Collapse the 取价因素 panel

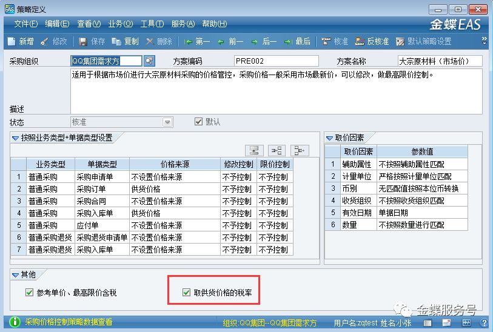pyautogui.click(x=329, y=138)
